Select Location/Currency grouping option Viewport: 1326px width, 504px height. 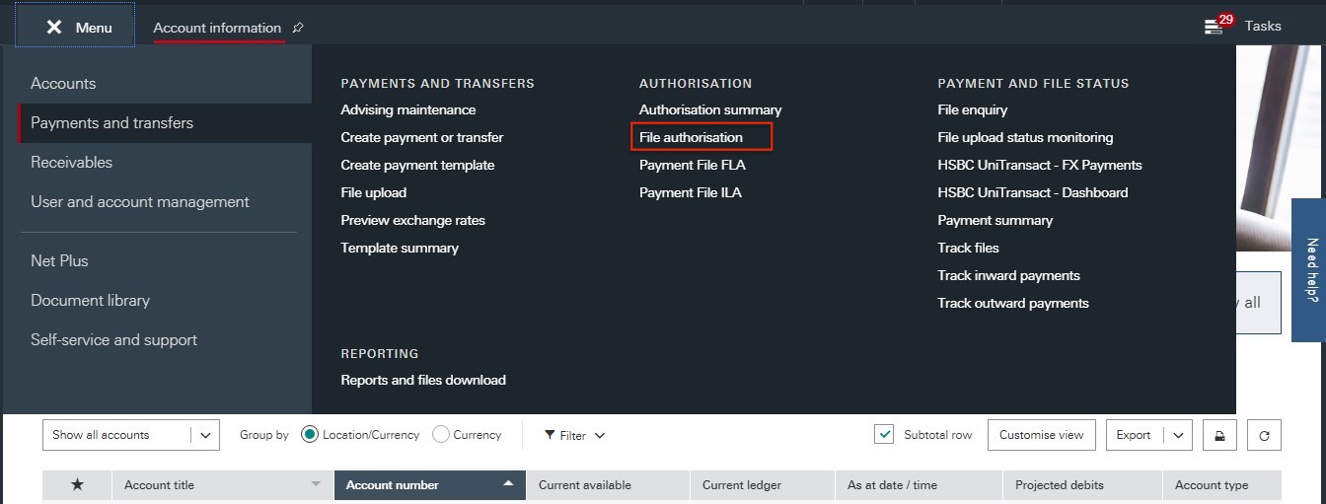click(x=310, y=435)
